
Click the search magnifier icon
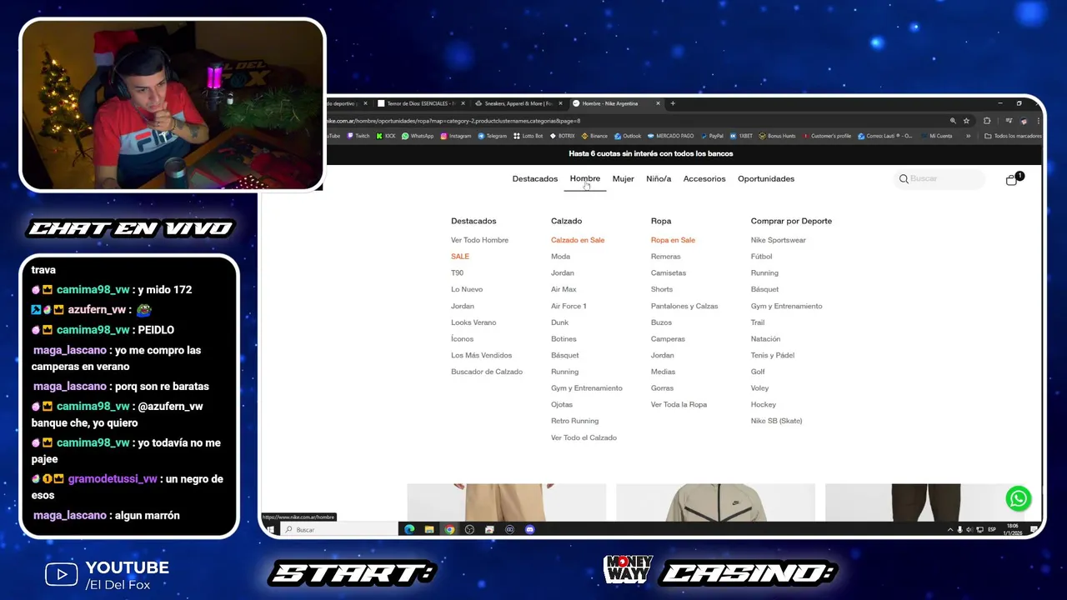click(x=904, y=179)
